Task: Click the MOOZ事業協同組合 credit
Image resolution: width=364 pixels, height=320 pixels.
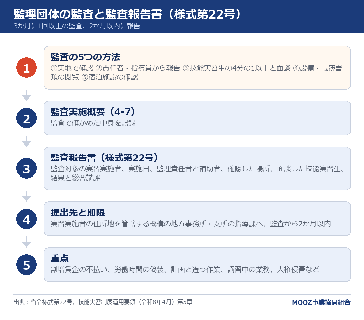Action: click(321, 302)
